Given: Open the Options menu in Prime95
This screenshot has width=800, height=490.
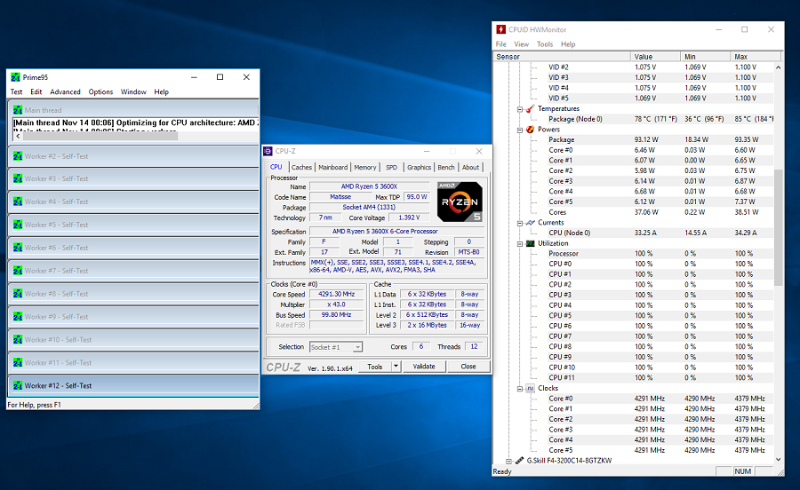Looking at the screenshot, I should point(100,91).
